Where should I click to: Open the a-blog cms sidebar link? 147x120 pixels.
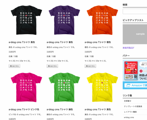coord(129,117)
